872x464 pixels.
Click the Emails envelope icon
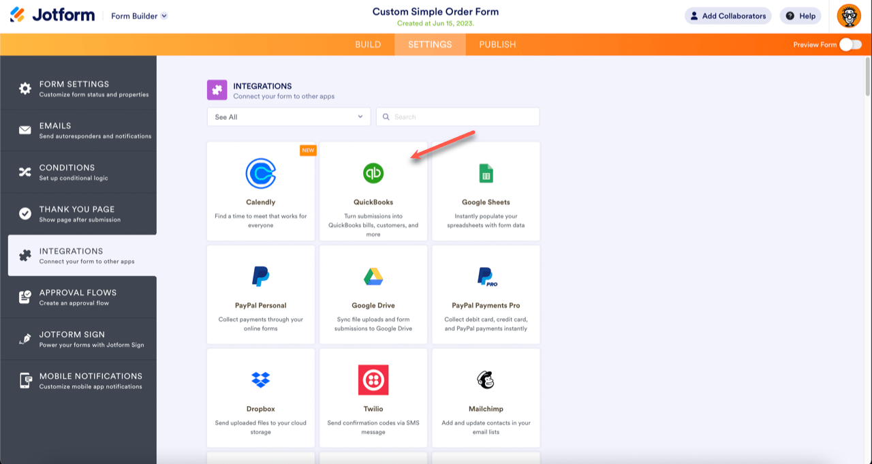25,130
